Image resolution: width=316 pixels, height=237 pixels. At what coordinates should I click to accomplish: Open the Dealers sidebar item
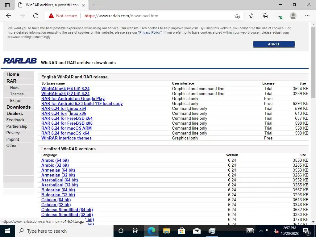pos(15,114)
